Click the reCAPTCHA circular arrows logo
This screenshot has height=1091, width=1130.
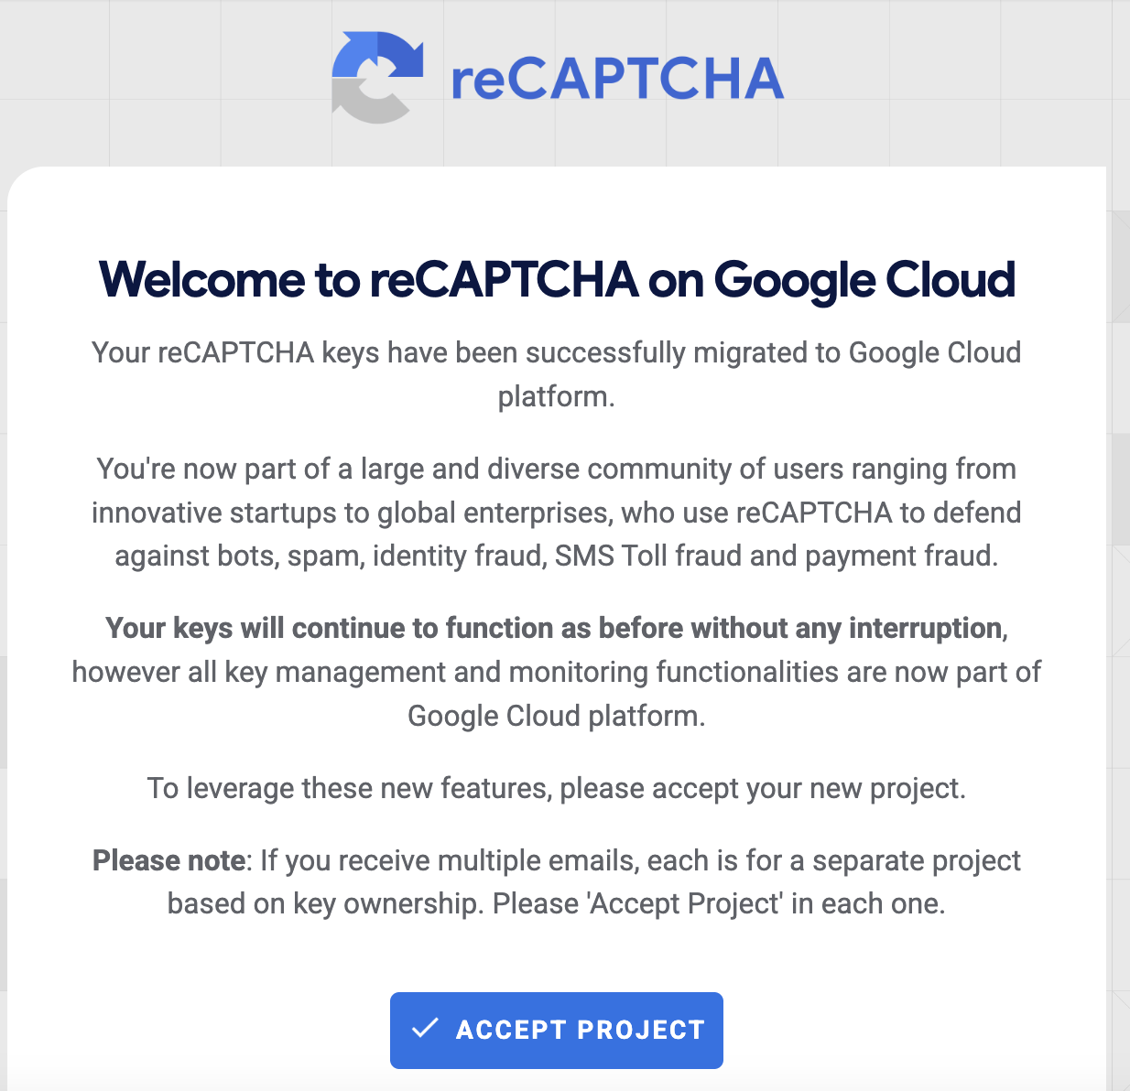376,77
